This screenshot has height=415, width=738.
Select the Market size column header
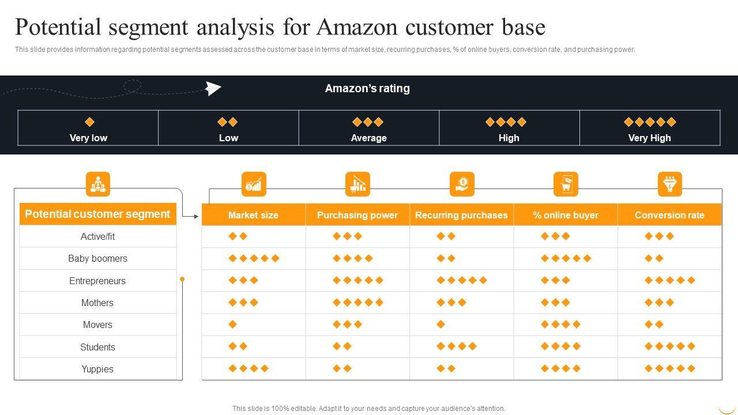(253, 215)
